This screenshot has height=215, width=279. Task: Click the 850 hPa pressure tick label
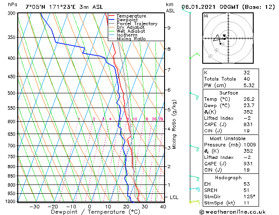coord(12,176)
